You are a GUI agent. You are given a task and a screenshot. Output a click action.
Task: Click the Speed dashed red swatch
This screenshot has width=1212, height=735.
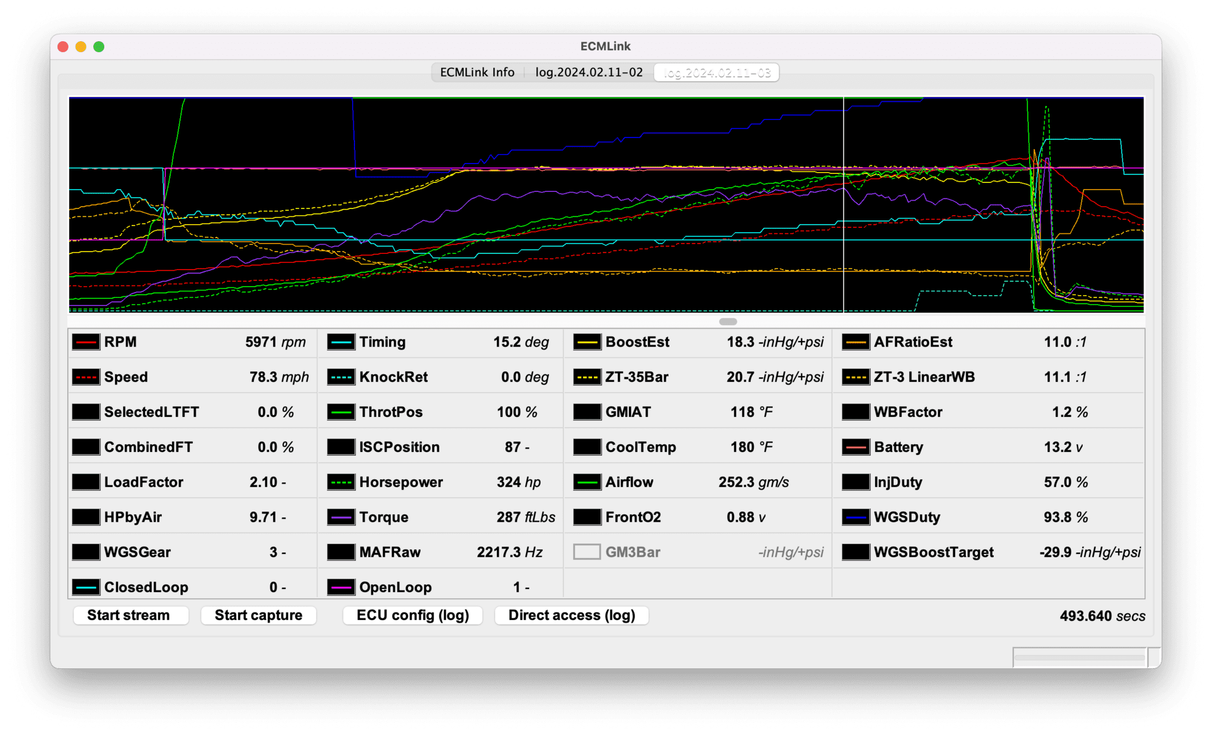[x=86, y=377]
